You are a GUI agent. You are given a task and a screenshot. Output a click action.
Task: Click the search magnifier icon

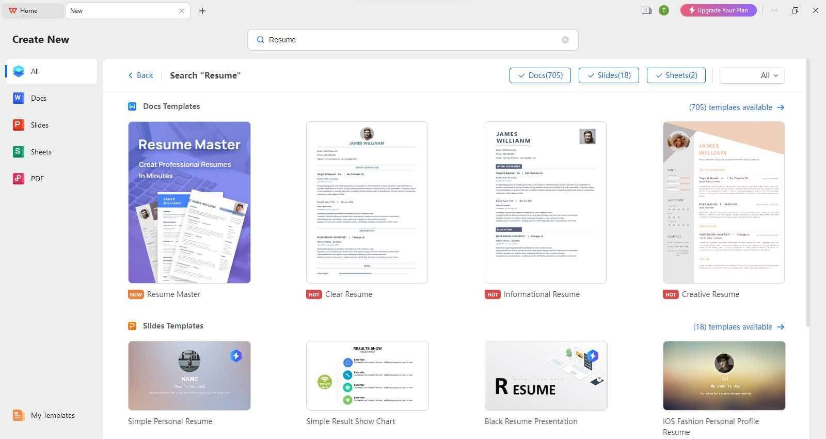pyautogui.click(x=261, y=40)
